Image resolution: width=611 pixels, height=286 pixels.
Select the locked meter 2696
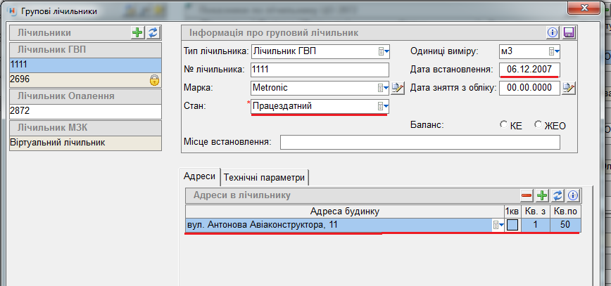[x=77, y=80]
